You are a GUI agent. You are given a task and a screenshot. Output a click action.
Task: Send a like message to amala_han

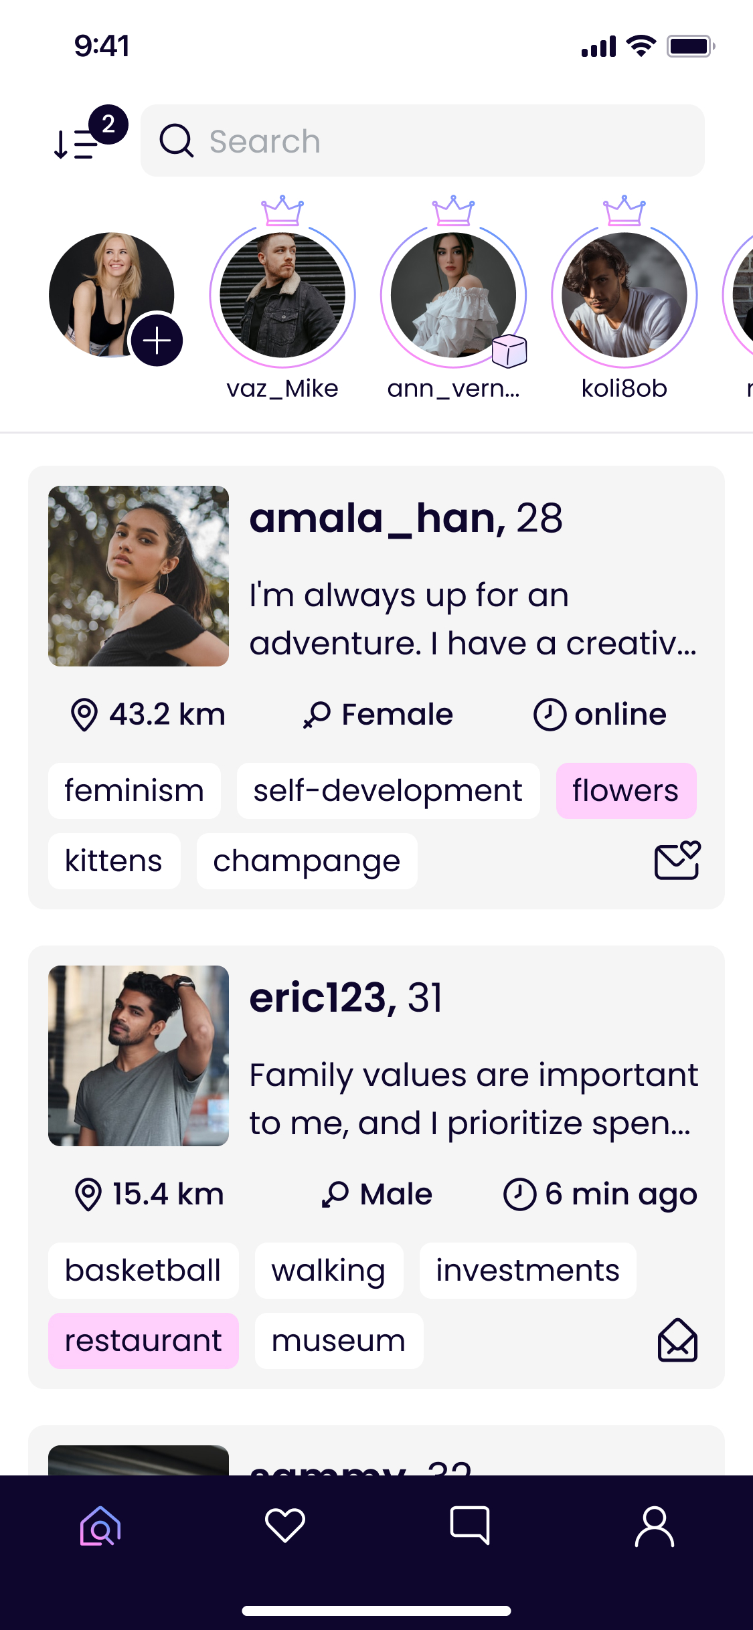(x=677, y=861)
